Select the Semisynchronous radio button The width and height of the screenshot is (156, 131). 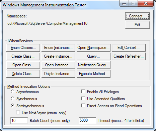[13, 106]
